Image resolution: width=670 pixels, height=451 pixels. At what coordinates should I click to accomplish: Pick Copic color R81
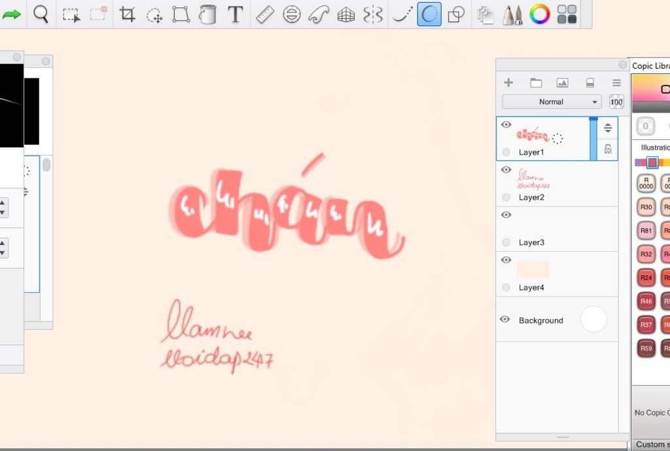tap(646, 231)
